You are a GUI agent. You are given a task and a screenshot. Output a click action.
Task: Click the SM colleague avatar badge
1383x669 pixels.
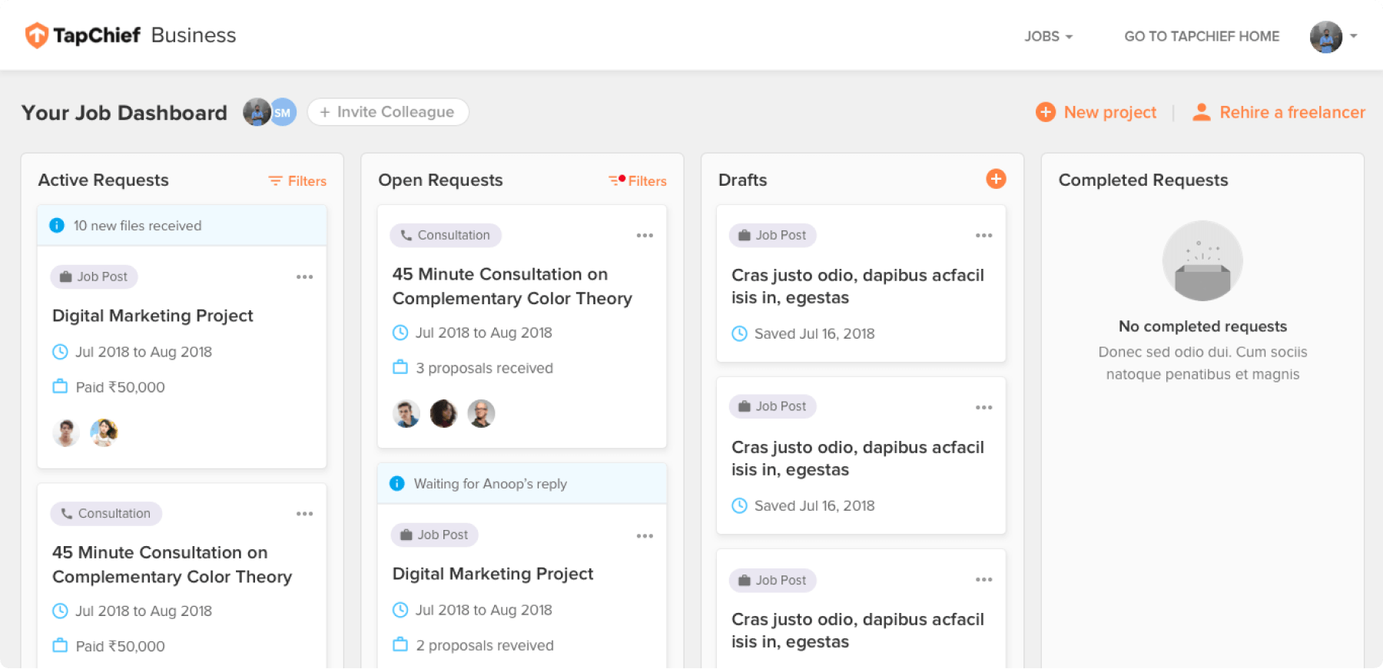[x=283, y=113]
